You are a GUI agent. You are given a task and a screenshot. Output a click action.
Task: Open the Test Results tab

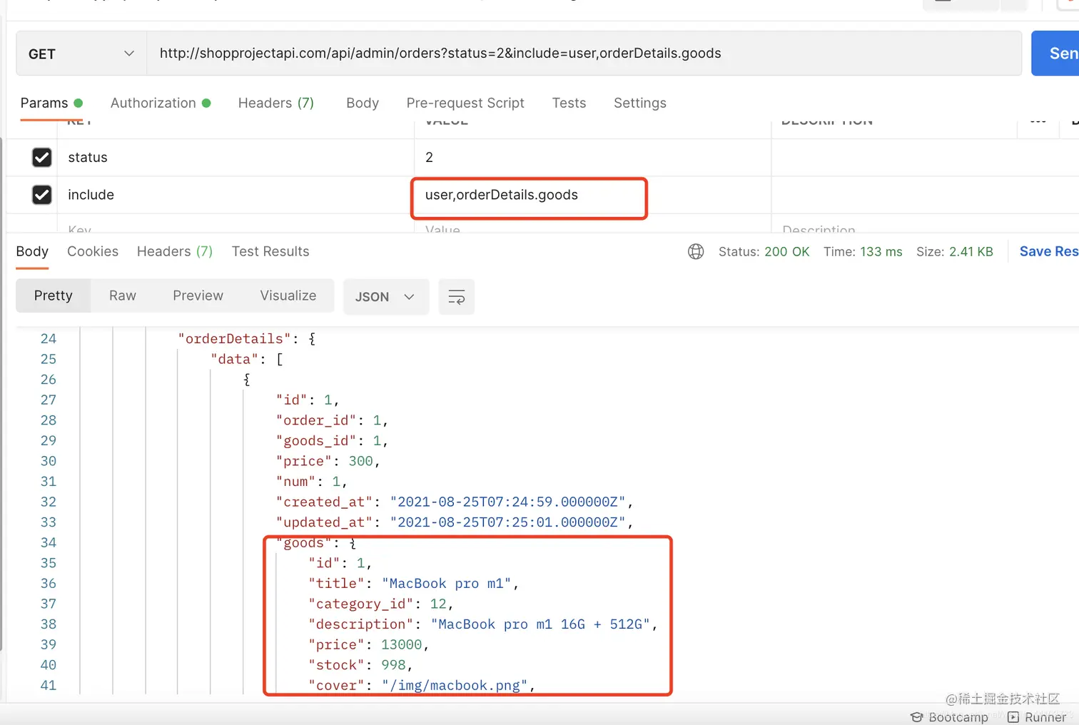270,251
